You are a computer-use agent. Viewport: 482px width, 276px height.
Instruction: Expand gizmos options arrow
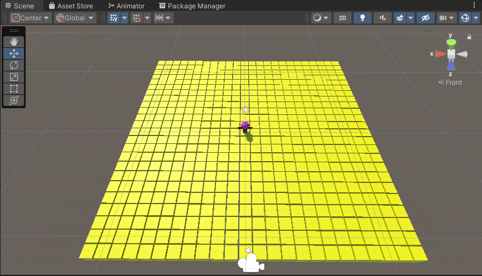[x=476, y=18]
